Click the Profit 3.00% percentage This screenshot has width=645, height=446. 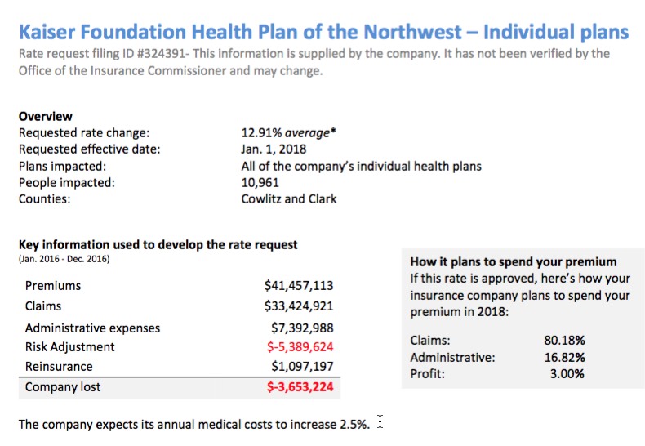[x=567, y=374]
